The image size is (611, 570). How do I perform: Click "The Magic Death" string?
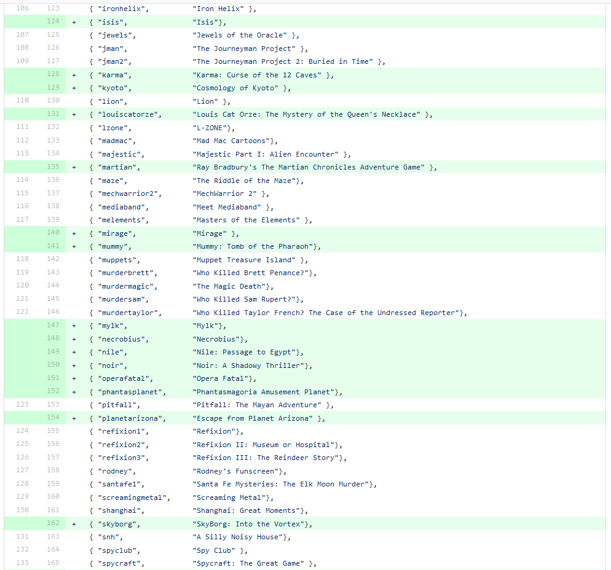[x=229, y=287]
